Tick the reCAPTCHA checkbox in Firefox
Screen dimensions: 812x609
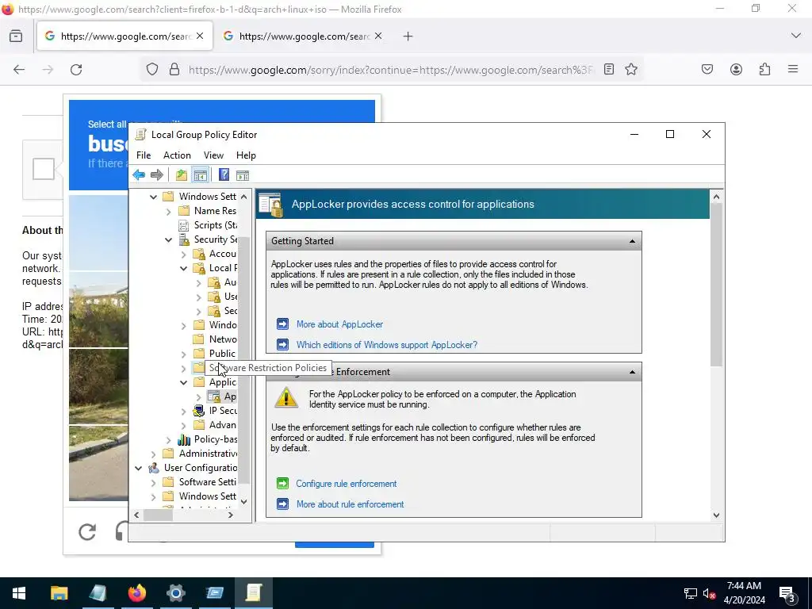point(44,169)
